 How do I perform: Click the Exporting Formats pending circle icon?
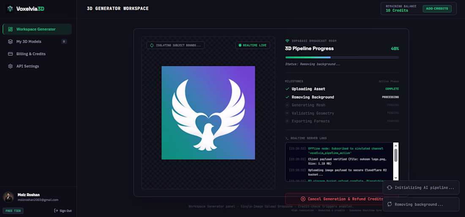click(287, 121)
